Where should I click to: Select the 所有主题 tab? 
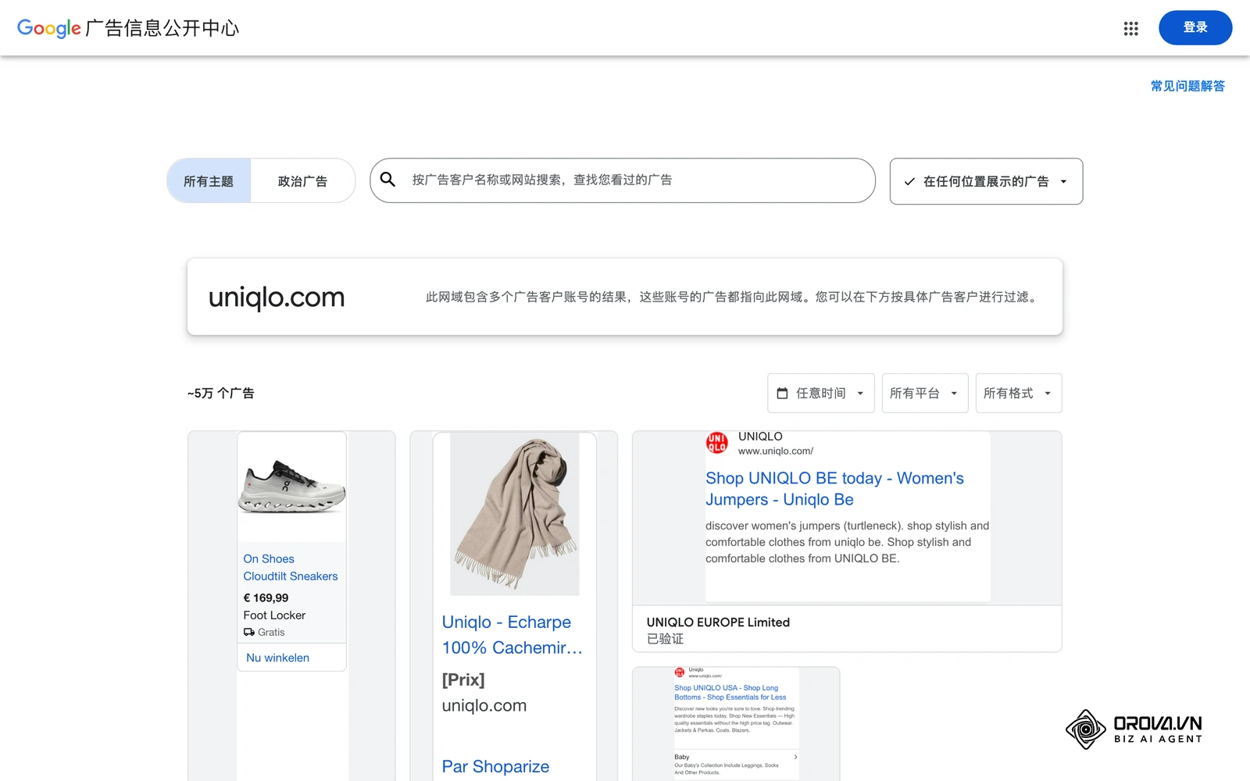click(209, 181)
